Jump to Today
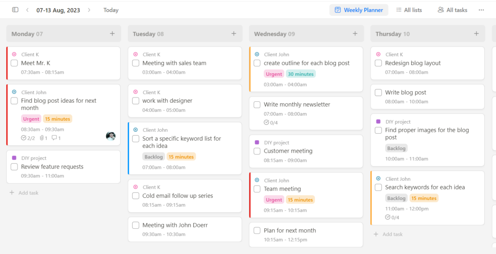496x254 pixels. pos(111,10)
